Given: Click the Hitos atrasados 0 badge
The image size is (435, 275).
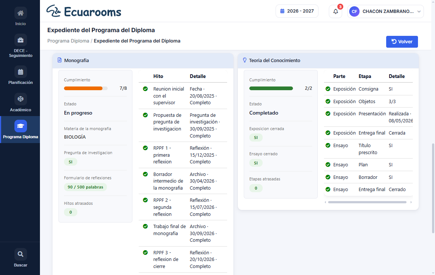Looking at the screenshot, I should click(70, 212).
